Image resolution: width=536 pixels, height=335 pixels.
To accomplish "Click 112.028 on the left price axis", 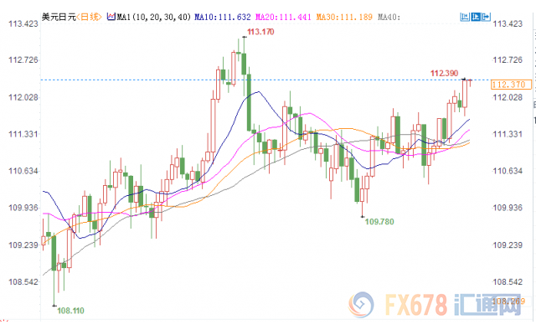I will [x=23, y=97].
